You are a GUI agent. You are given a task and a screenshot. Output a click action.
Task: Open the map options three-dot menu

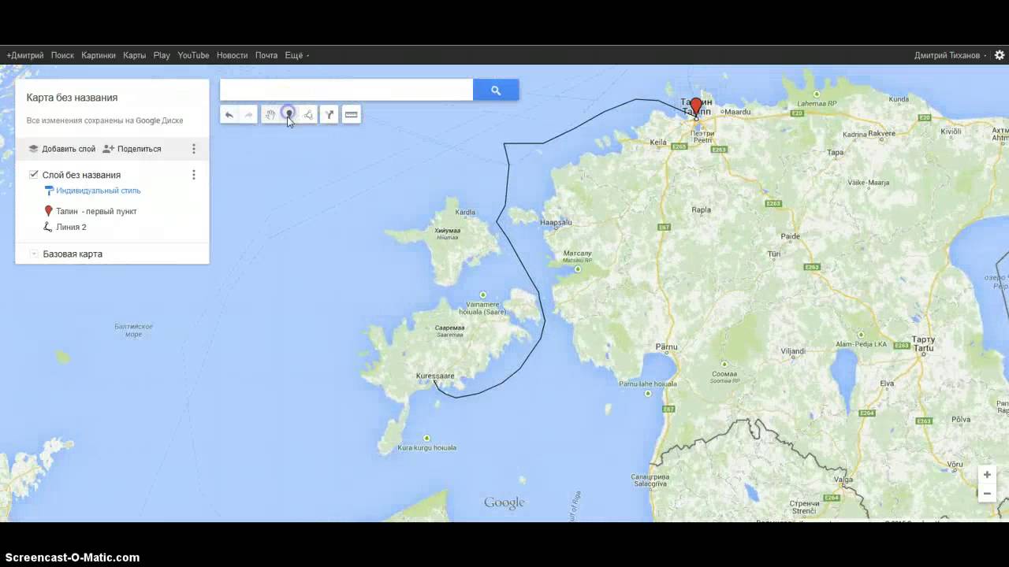tap(194, 149)
